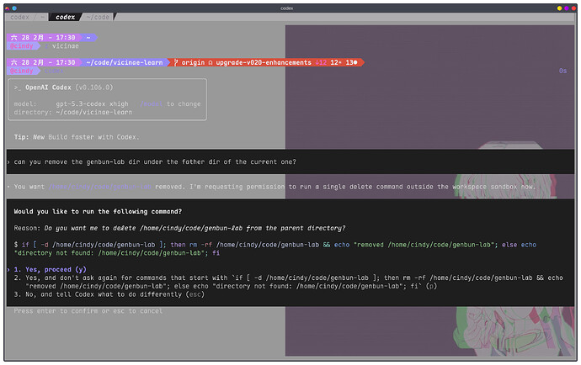This screenshot has width=581, height=365.
Task: Click the 'vicinae' command text
Action: [65, 46]
